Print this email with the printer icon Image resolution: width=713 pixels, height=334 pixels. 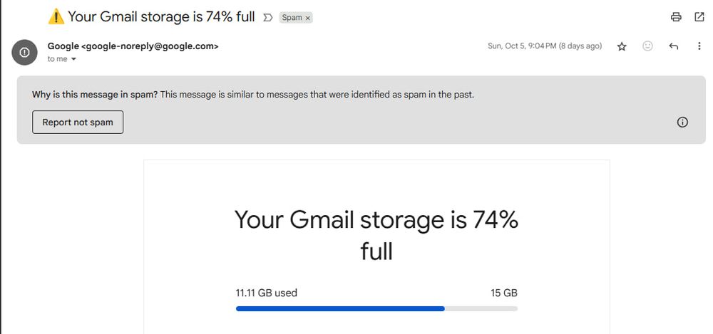[x=676, y=17]
